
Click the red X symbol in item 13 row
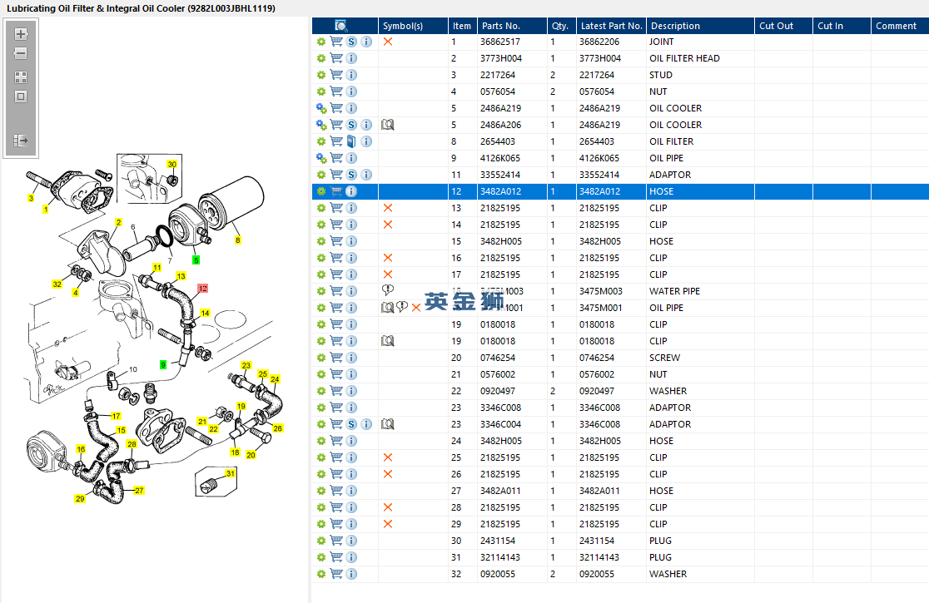[x=387, y=208]
